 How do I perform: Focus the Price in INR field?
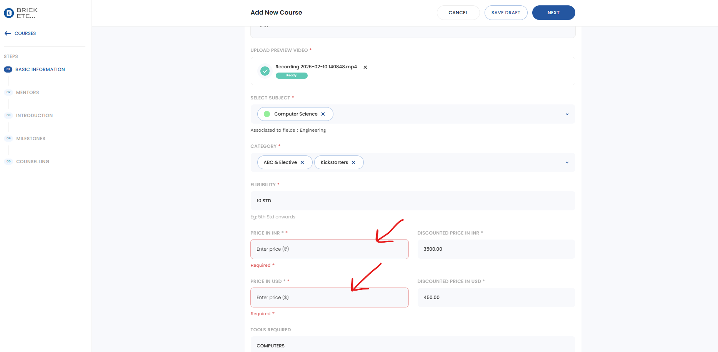[329, 249]
